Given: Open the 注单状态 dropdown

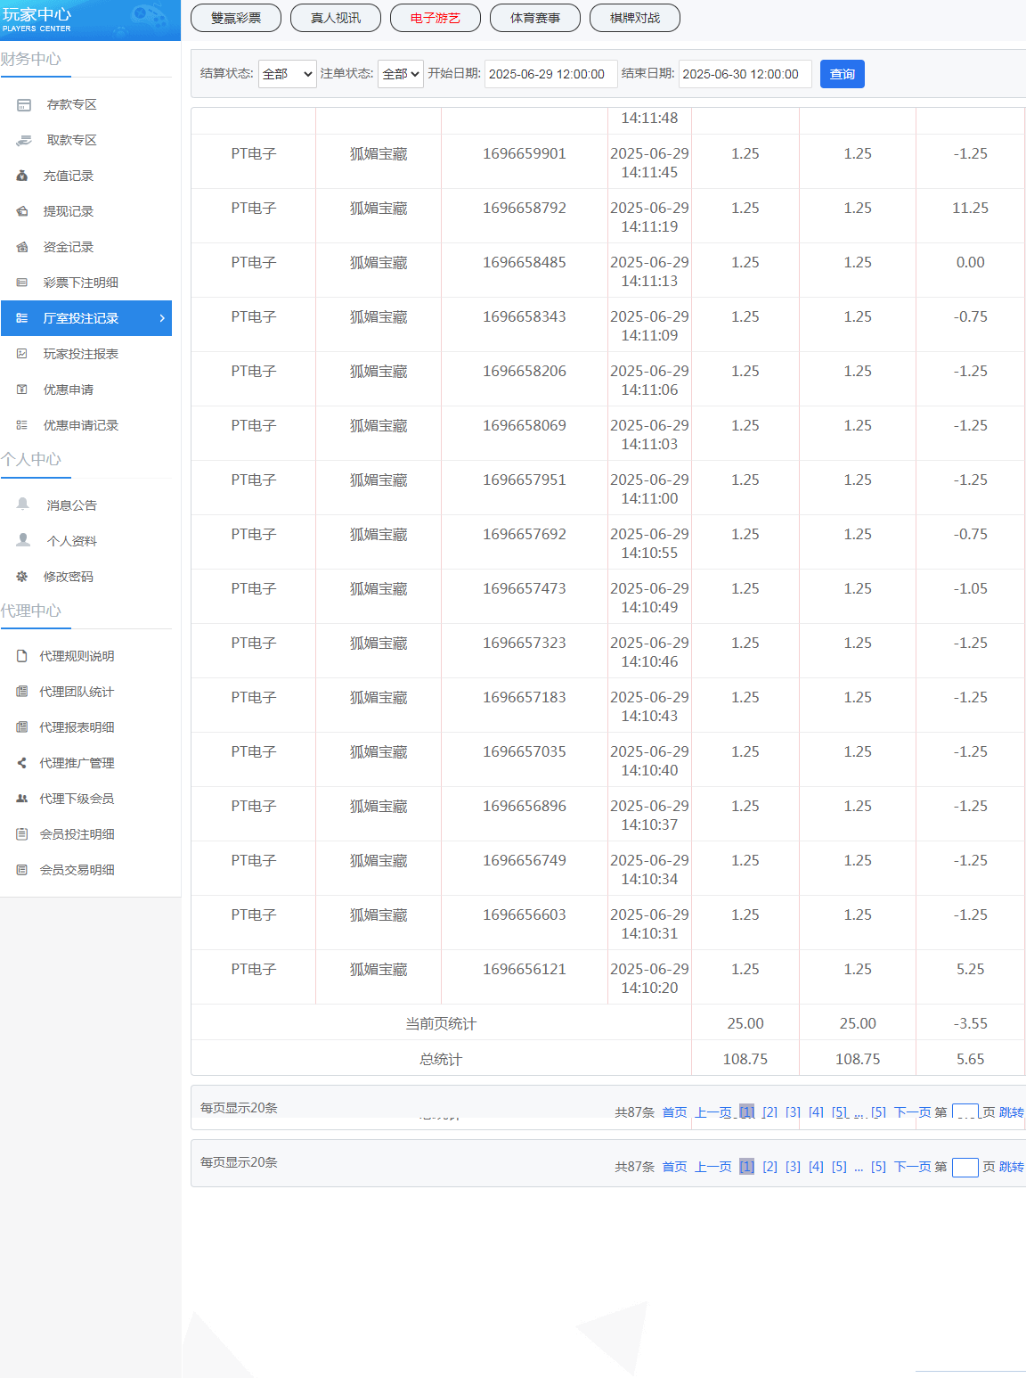Looking at the screenshot, I should [x=400, y=74].
